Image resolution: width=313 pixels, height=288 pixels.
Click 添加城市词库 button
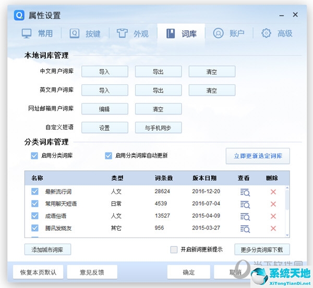47,249
